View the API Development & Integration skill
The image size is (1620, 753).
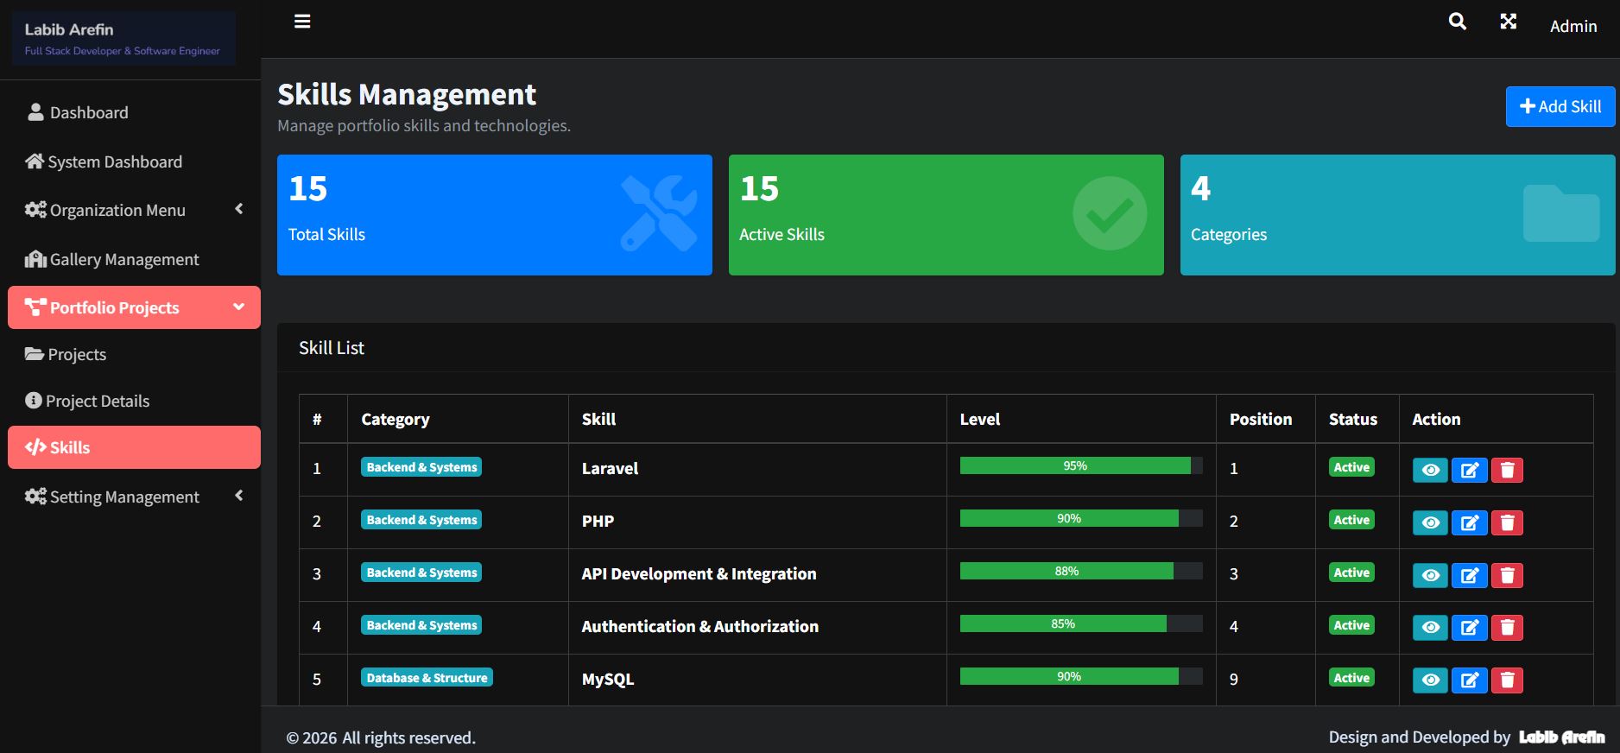[1430, 575]
